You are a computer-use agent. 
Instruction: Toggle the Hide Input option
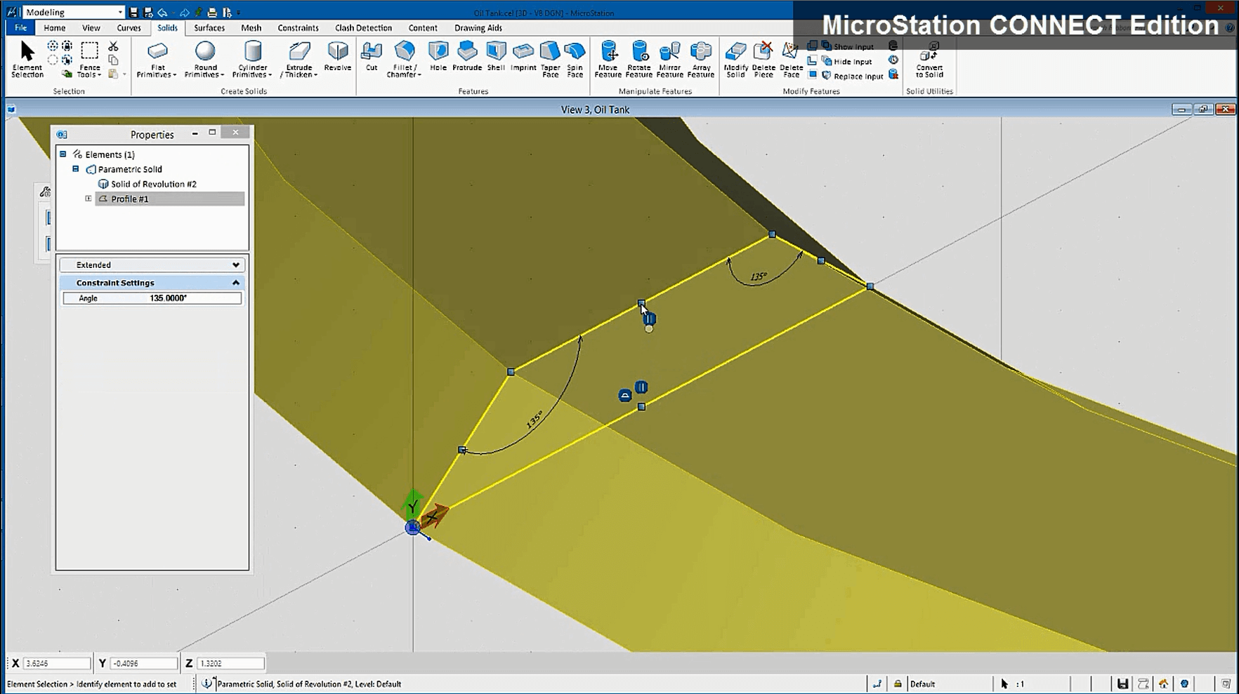(846, 62)
